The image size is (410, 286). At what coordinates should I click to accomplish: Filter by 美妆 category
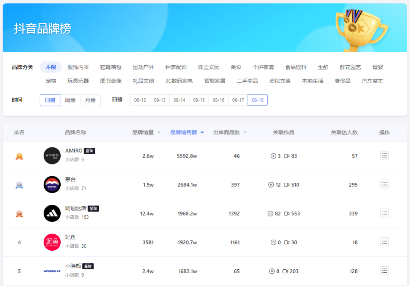click(236, 67)
